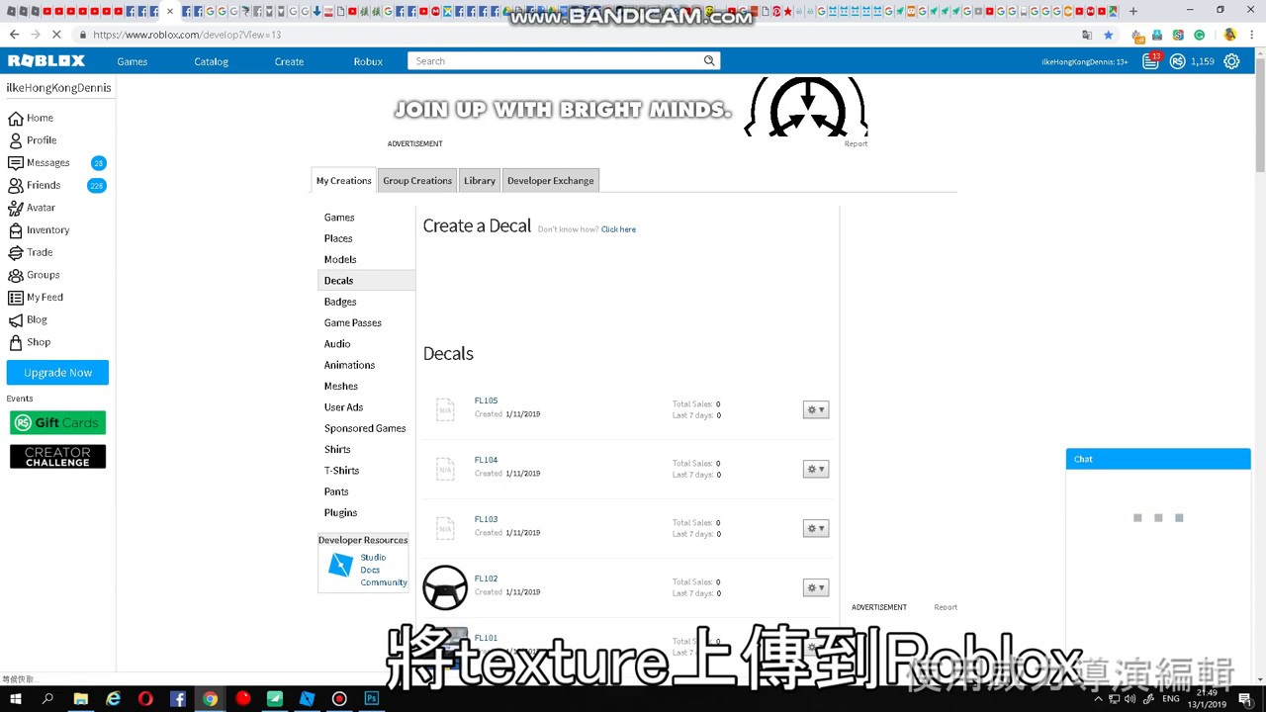Open Friends in the left sidebar
Screen dimensions: 1266x712
(35, 185)
